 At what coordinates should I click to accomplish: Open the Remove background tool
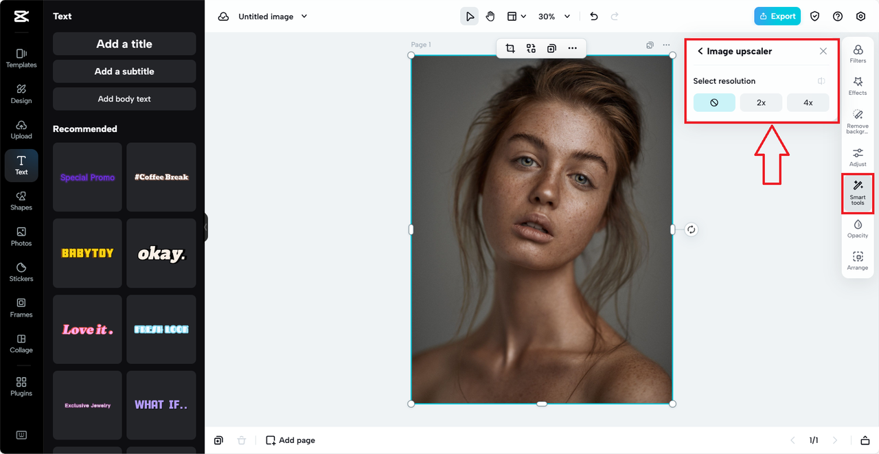(858, 121)
